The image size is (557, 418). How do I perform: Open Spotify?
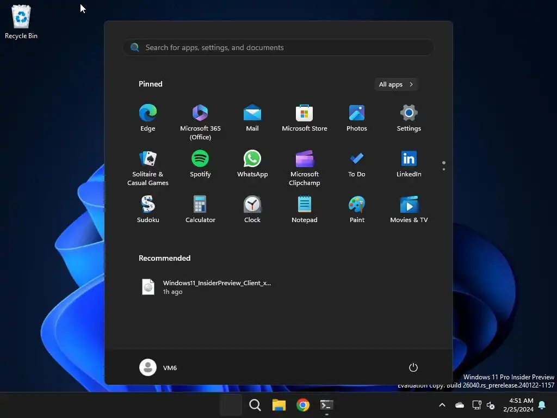point(200,164)
